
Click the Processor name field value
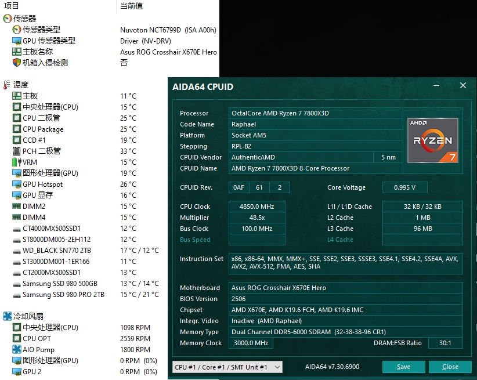pyautogui.click(x=316, y=113)
